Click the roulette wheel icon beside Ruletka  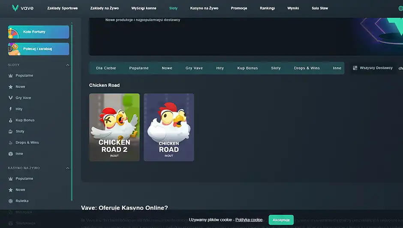(11, 201)
